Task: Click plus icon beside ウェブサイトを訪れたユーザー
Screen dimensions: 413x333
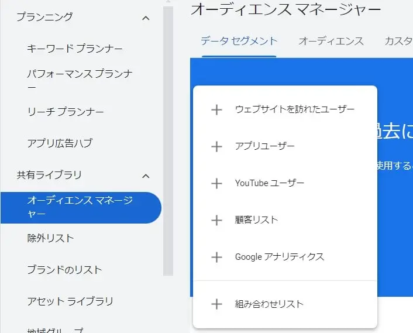Action: pos(216,109)
